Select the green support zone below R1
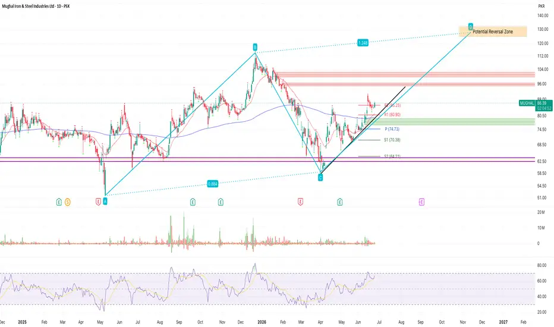 [451, 122]
